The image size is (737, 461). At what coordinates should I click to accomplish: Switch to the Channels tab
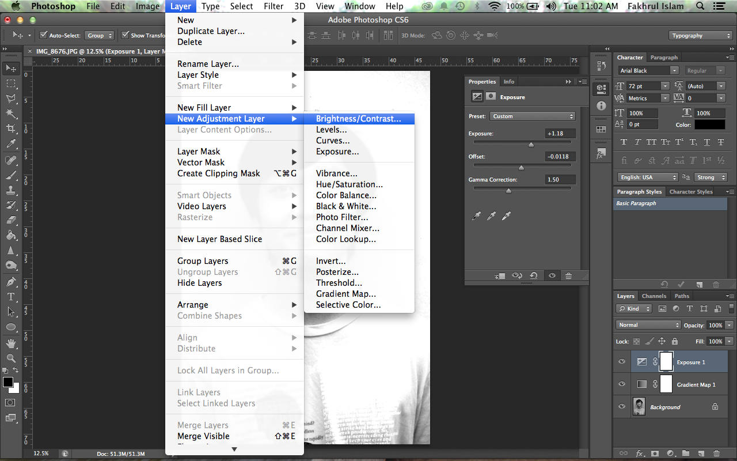tap(654, 296)
